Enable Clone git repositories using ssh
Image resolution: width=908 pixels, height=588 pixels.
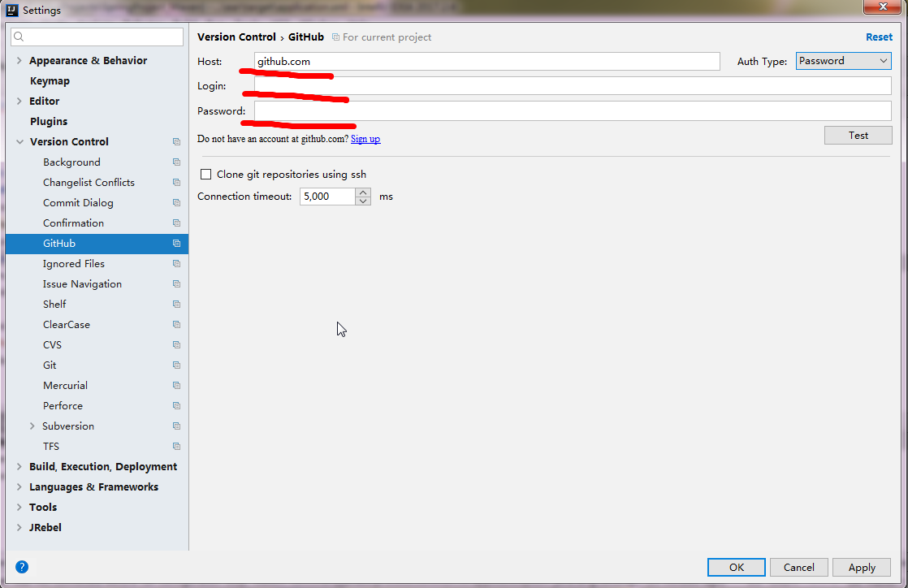tap(205, 175)
